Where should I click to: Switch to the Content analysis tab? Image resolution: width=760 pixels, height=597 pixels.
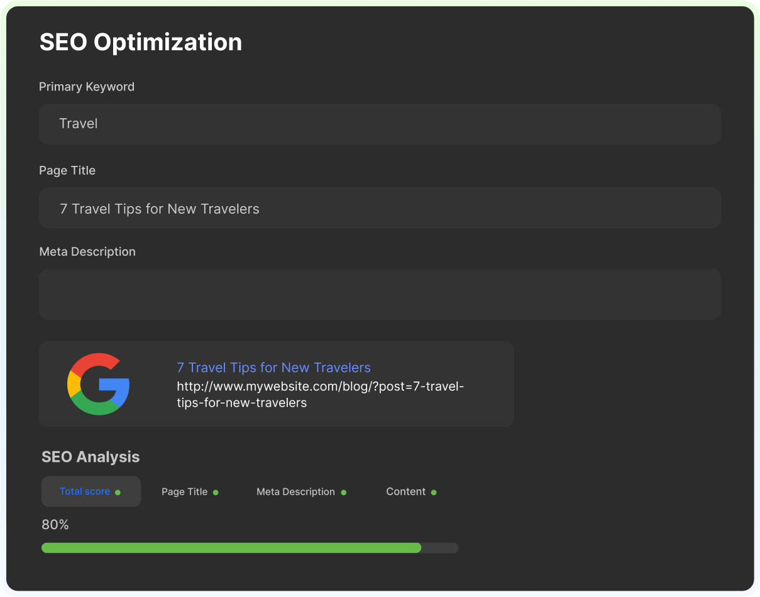tap(405, 492)
